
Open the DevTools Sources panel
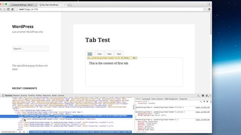tap(24, 96)
